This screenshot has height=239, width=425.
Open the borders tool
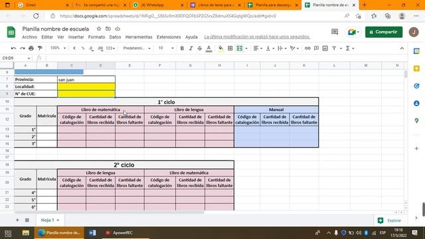(230, 48)
